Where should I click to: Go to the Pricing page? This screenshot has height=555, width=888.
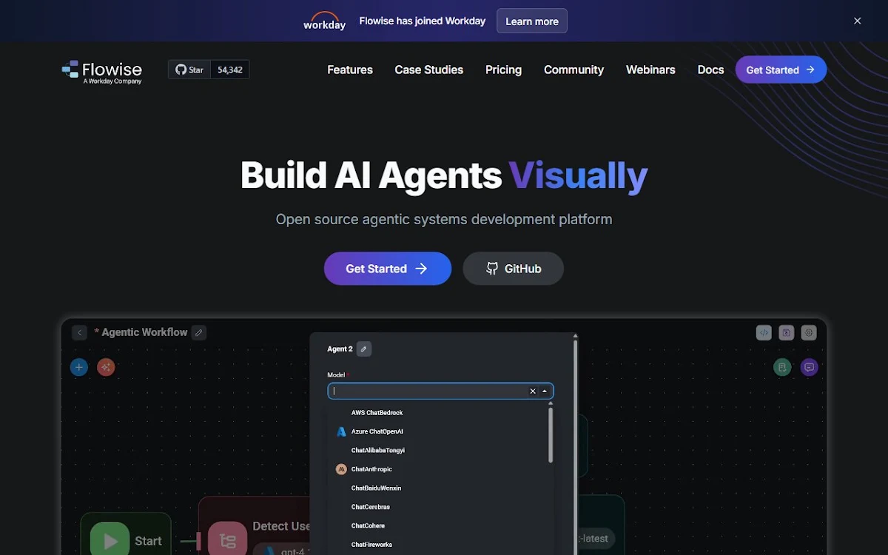click(x=503, y=70)
